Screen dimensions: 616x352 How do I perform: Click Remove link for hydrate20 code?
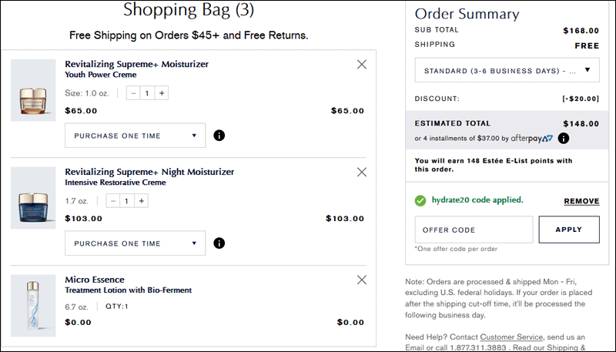tap(581, 201)
